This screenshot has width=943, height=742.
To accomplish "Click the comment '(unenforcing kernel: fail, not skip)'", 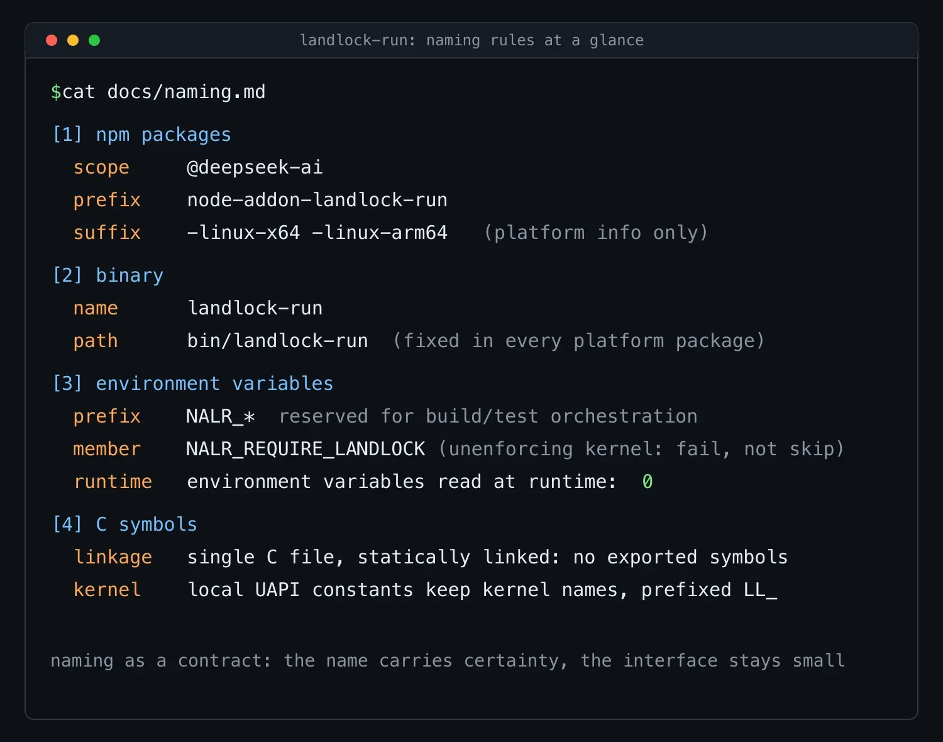I will (641, 449).
